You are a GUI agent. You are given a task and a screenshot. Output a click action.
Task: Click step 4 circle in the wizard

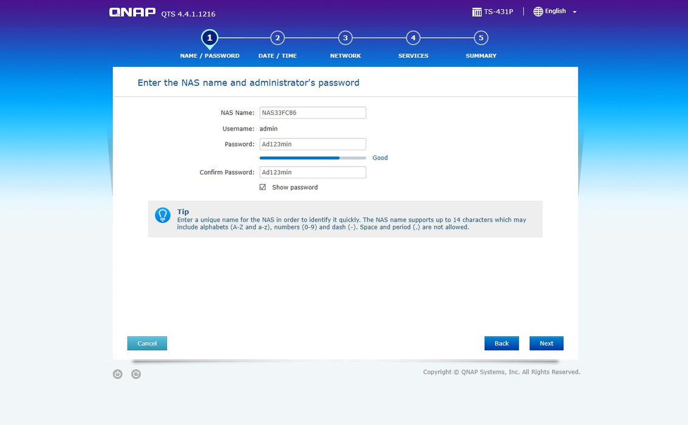[413, 38]
